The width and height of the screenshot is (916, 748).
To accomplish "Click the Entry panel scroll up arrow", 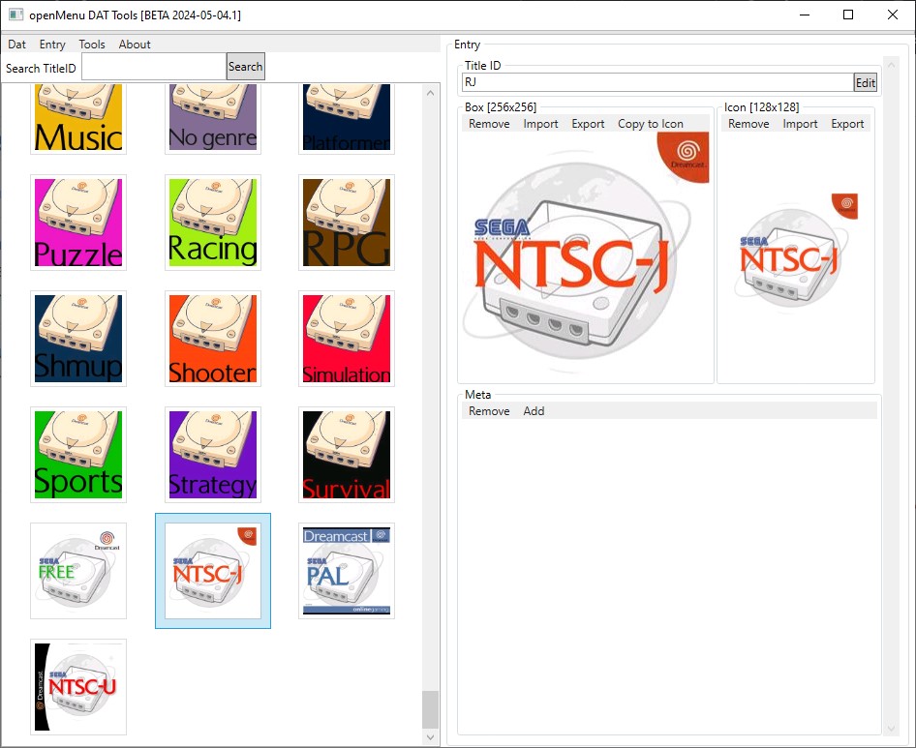I will point(891,64).
